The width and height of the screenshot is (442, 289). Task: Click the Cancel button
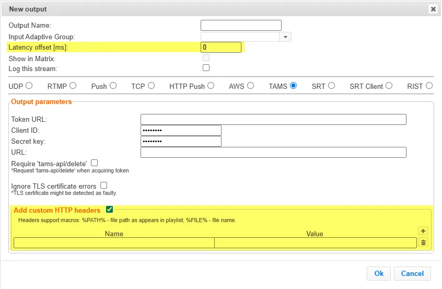pos(412,273)
